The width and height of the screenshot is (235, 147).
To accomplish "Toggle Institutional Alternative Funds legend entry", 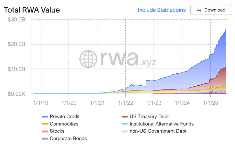I will coord(161,124).
